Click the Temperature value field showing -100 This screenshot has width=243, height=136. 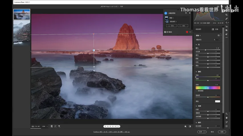coord(217,75)
